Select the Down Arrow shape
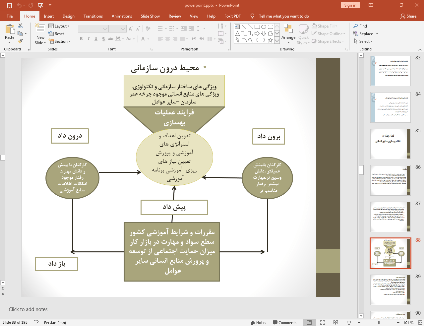Image resolution: width=424 pixels, height=326 pixels. (264, 33)
